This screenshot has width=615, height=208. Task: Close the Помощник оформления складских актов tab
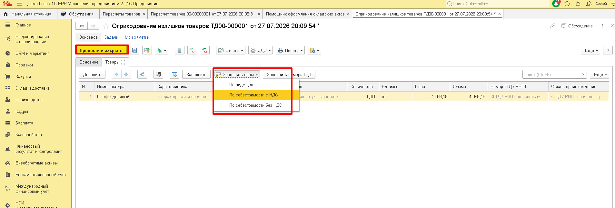(348, 14)
